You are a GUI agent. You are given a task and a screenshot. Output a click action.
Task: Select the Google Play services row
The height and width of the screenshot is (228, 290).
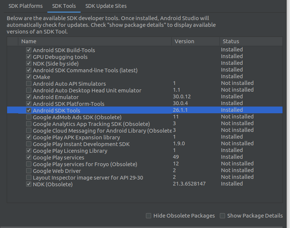(145, 157)
